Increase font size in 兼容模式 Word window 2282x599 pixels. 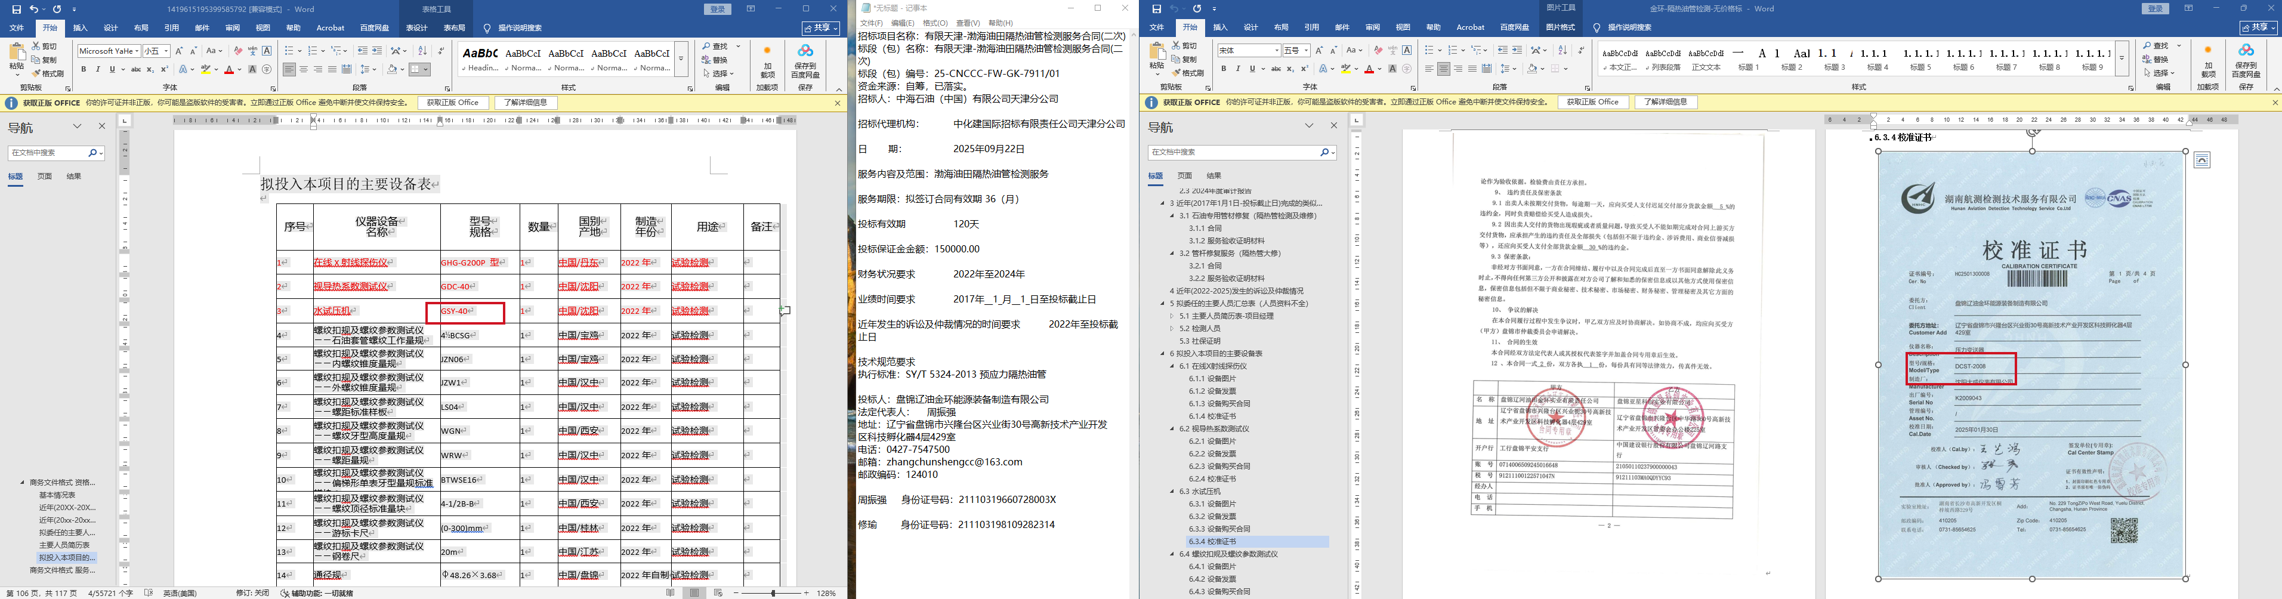tap(179, 51)
